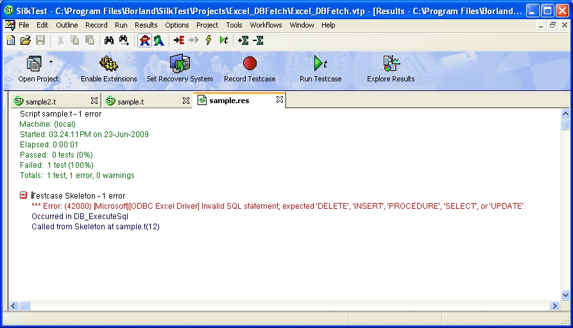Click the Find Next binoculars icon
The image size is (573, 328).
point(124,40)
